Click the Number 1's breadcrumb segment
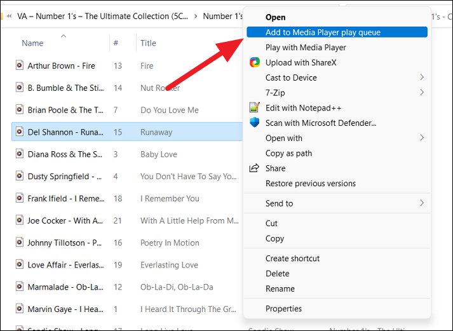The width and height of the screenshot is (453, 331). (223, 16)
